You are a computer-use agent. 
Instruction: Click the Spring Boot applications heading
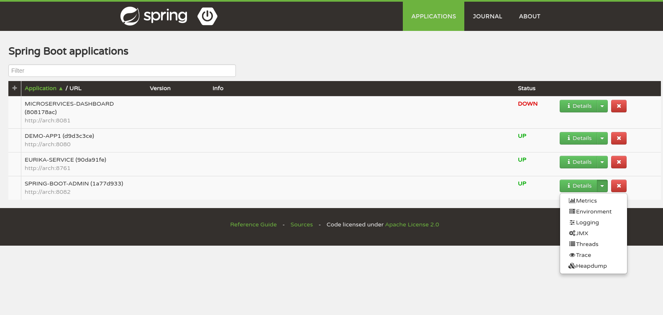[68, 51]
